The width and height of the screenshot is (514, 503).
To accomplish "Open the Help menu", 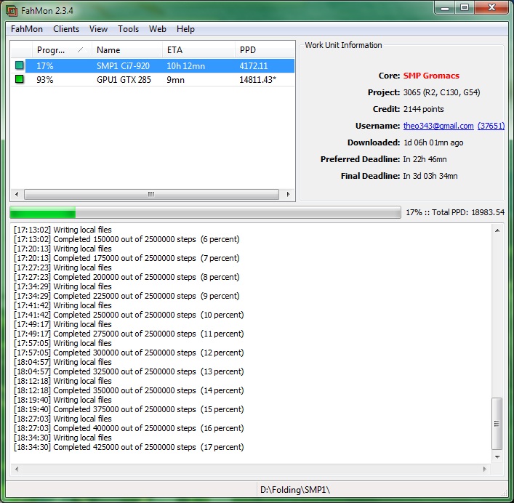I will (185, 29).
